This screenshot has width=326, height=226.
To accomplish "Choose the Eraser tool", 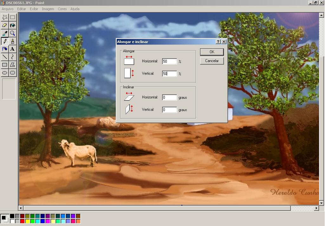I will (4, 25).
